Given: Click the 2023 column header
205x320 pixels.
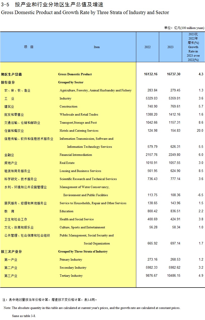Looking at the screenshot, I should tap(170, 47).
